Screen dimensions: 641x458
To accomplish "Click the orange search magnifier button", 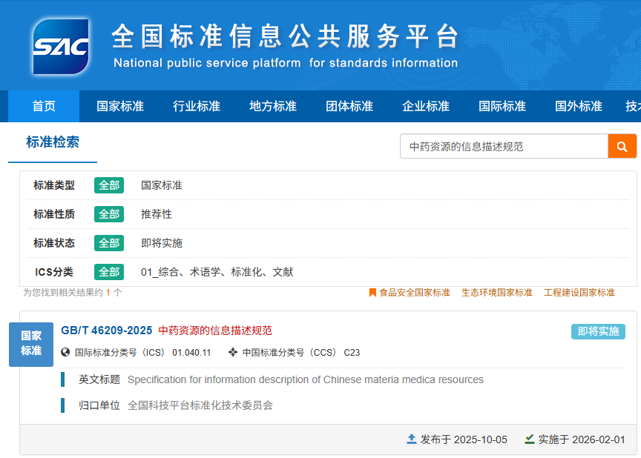I will click(622, 146).
